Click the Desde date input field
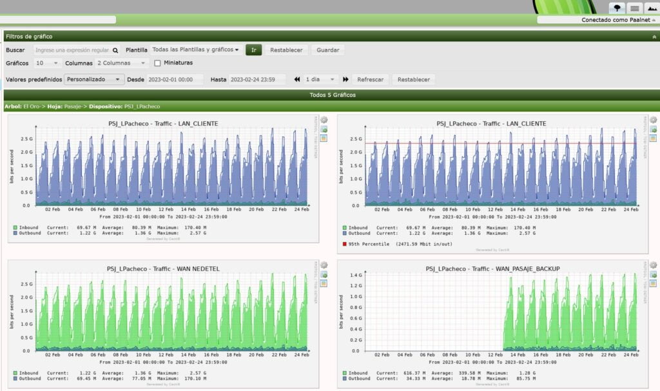 [175, 79]
